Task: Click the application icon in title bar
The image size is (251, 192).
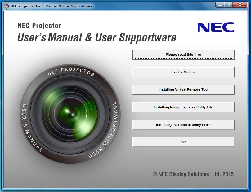Action: pos(6,6)
